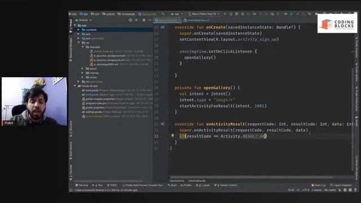Image resolution: width=361 pixels, height=203 pixels.
Task: Select the settings.gradle file
Action: point(92,112)
